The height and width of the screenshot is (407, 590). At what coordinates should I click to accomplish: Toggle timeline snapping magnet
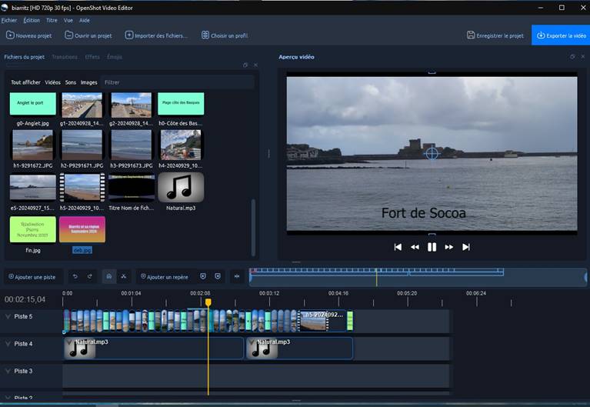click(108, 276)
